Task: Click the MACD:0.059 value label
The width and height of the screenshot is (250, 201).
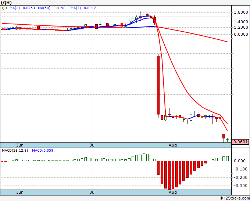Action: point(43,151)
